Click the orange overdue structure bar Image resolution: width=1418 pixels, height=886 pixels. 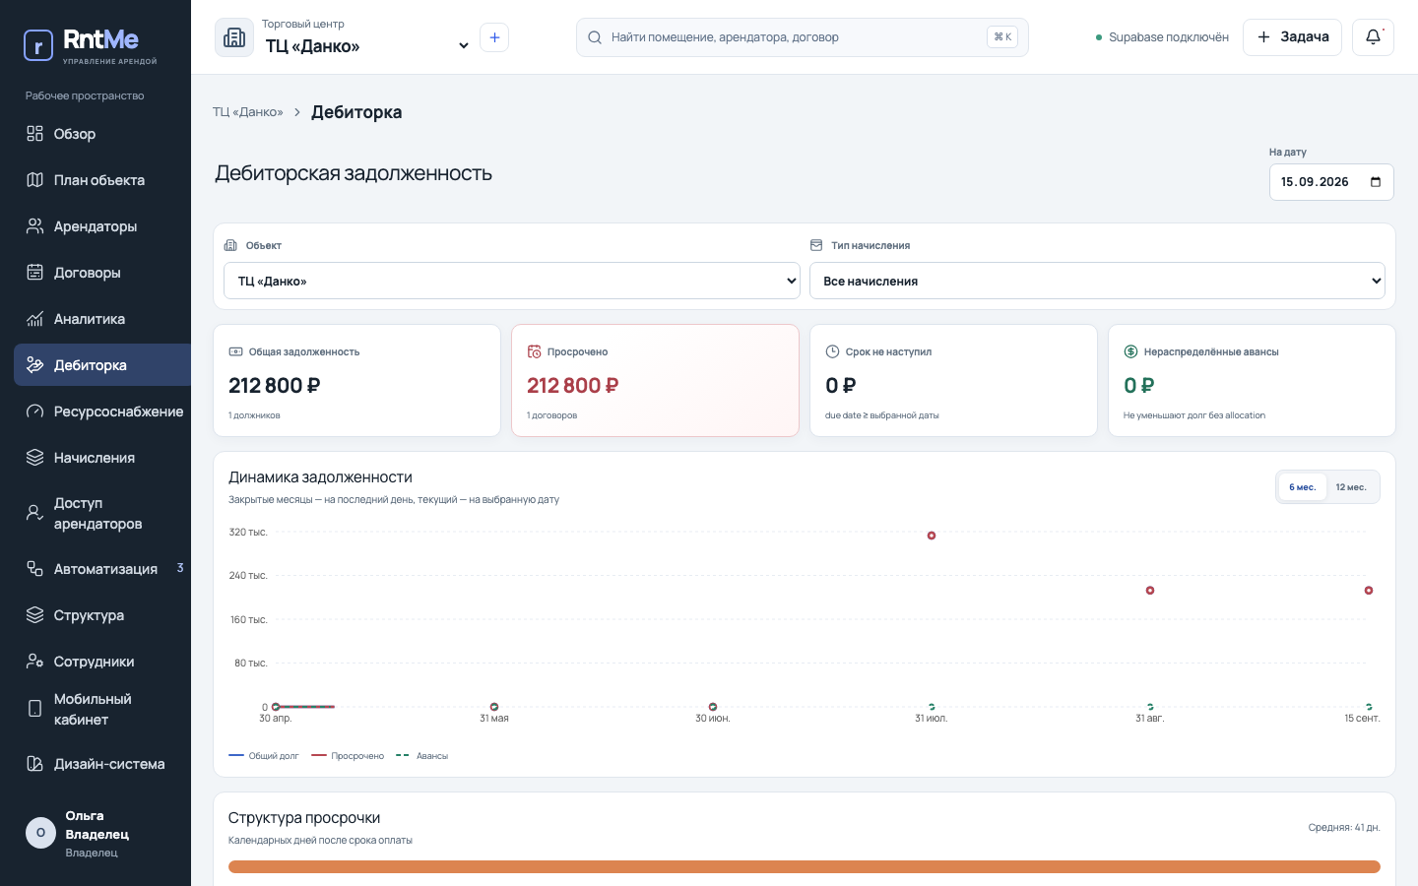(x=805, y=867)
